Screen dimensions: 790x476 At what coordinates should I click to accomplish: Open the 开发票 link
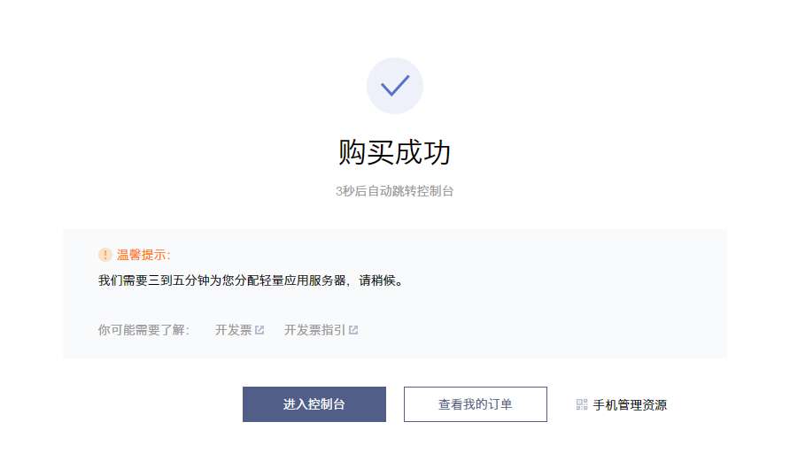234,330
